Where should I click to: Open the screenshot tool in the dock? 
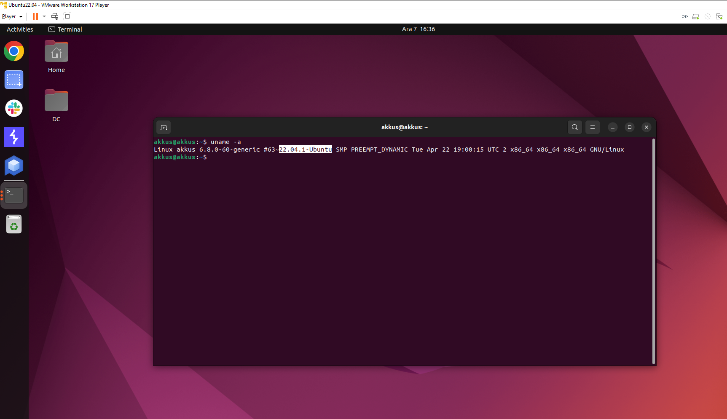click(x=14, y=80)
